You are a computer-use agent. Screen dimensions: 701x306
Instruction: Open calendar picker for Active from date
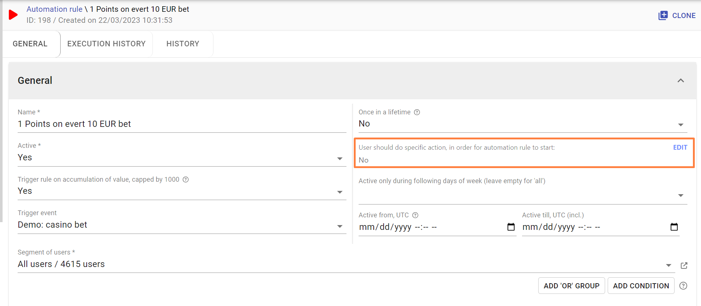511,227
